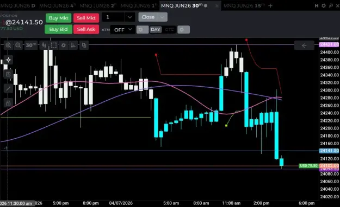Click the Buy Mkt button

coord(58,18)
